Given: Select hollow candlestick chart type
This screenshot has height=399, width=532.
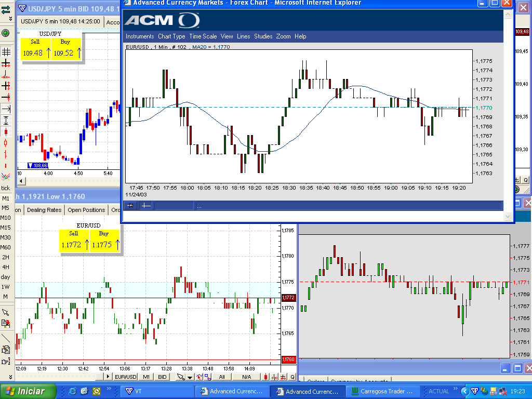Looking at the screenshot, I should (x=6, y=143).
